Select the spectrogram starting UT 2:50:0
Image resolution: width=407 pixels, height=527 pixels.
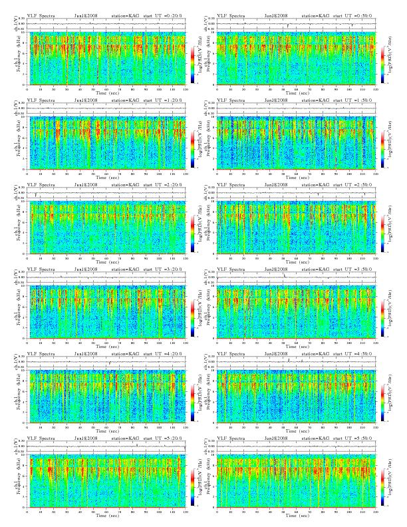(x=296, y=228)
